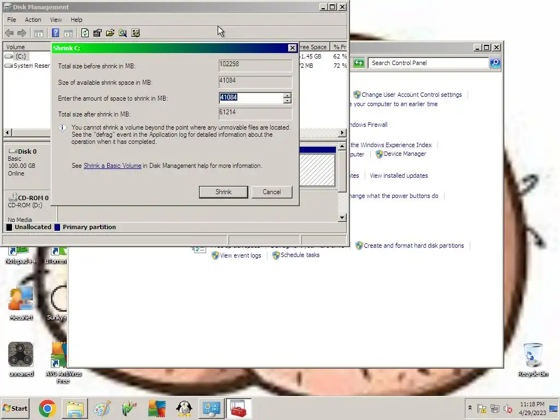Click the Primary partition blue legend swatch
This screenshot has height=420, width=560.
57,227
